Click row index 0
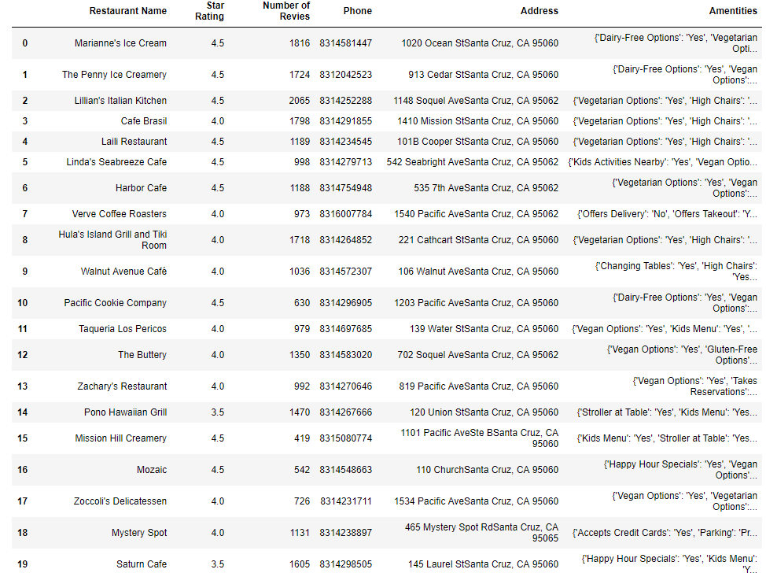The height and width of the screenshot is (584, 766). (25, 43)
